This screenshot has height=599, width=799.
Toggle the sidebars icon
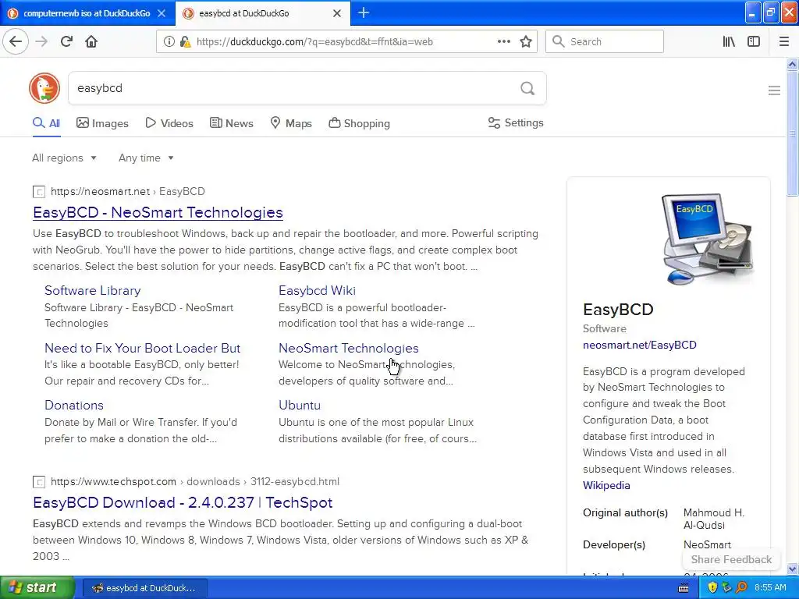[x=754, y=42]
